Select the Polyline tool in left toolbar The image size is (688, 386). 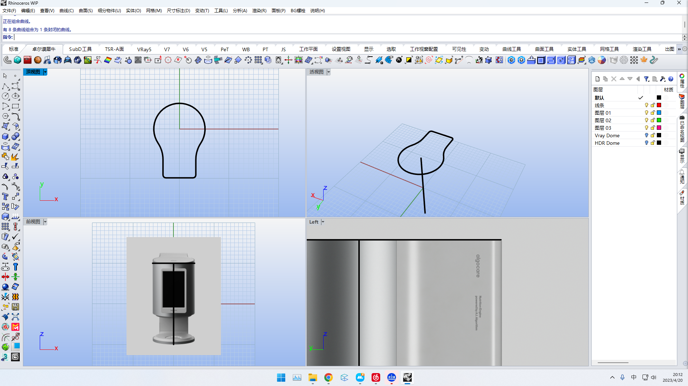tap(5, 86)
